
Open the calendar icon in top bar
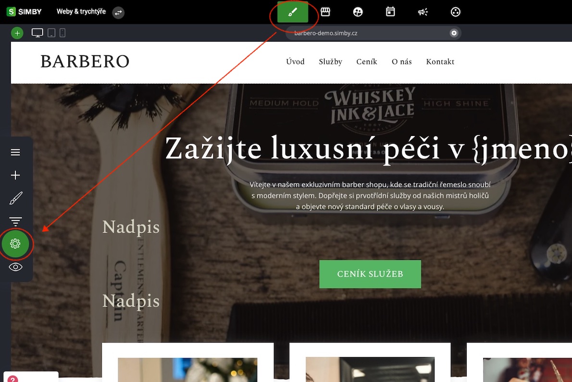tap(390, 12)
